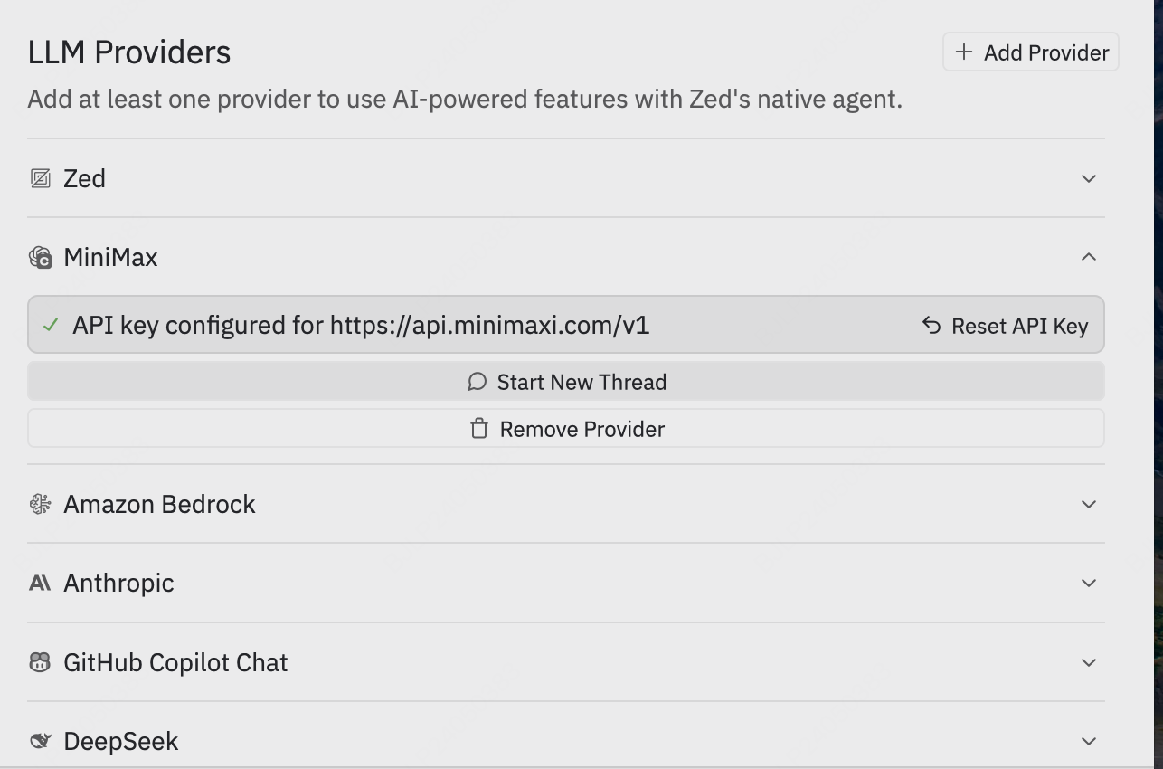The width and height of the screenshot is (1163, 769).
Task: Click the chat bubble icon for new thread
Action: (477, 382)
